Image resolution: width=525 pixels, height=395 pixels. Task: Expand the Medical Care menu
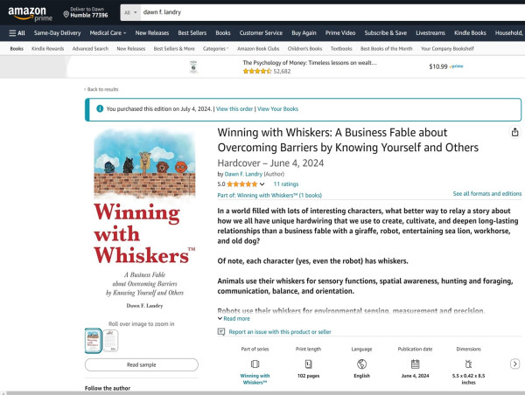click(x=108, y=33)
